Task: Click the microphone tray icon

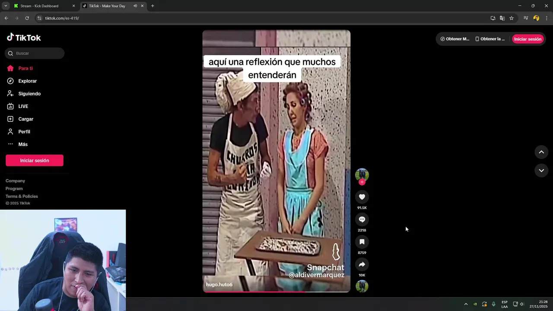Action: (x=494, y=304)
